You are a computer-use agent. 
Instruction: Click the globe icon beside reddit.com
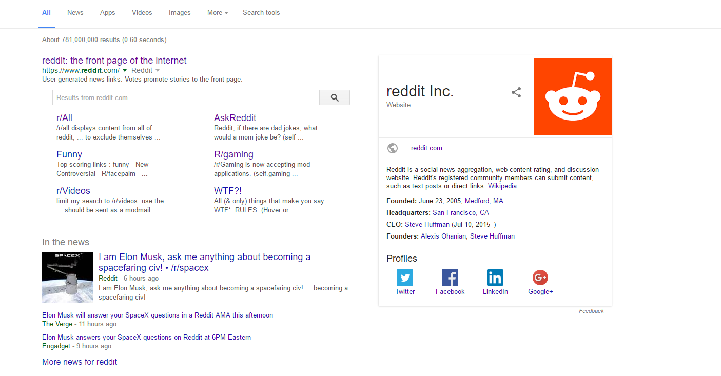tap(393, 148)
